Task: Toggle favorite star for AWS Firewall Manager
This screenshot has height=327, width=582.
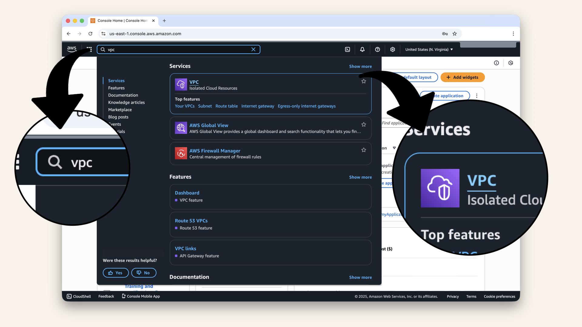Action: coord(364,150)
